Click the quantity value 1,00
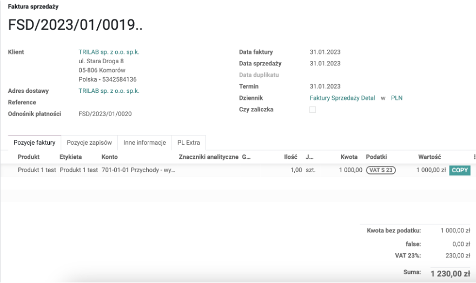Screen dimensions: 476x283 click(296, 170)
